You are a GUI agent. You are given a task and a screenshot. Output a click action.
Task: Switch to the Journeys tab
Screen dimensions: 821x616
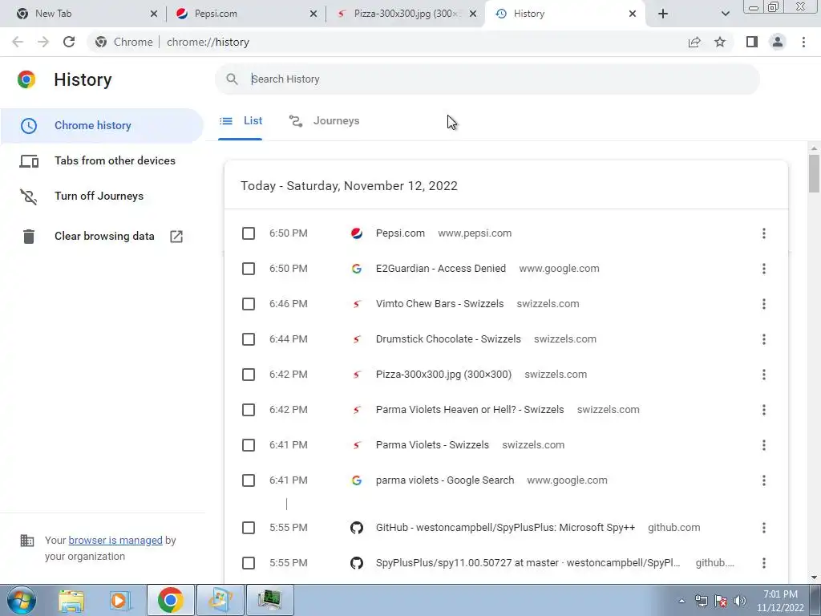[x=324, y=121]
